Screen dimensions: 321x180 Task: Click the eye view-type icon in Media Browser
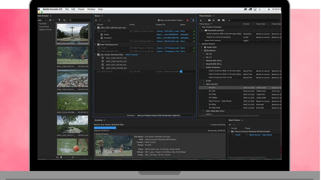(64, 20)
